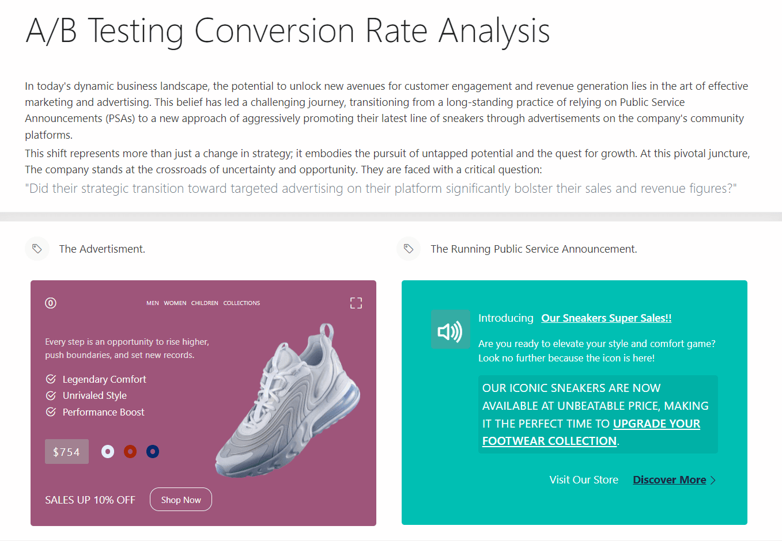
Task: Expand the ad with the fullscreen icon
Action: (356, 303)
